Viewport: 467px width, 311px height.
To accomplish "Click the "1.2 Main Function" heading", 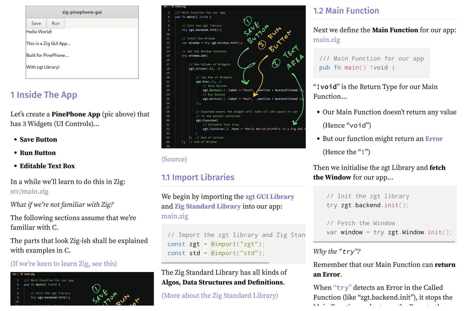I will 346,11.
